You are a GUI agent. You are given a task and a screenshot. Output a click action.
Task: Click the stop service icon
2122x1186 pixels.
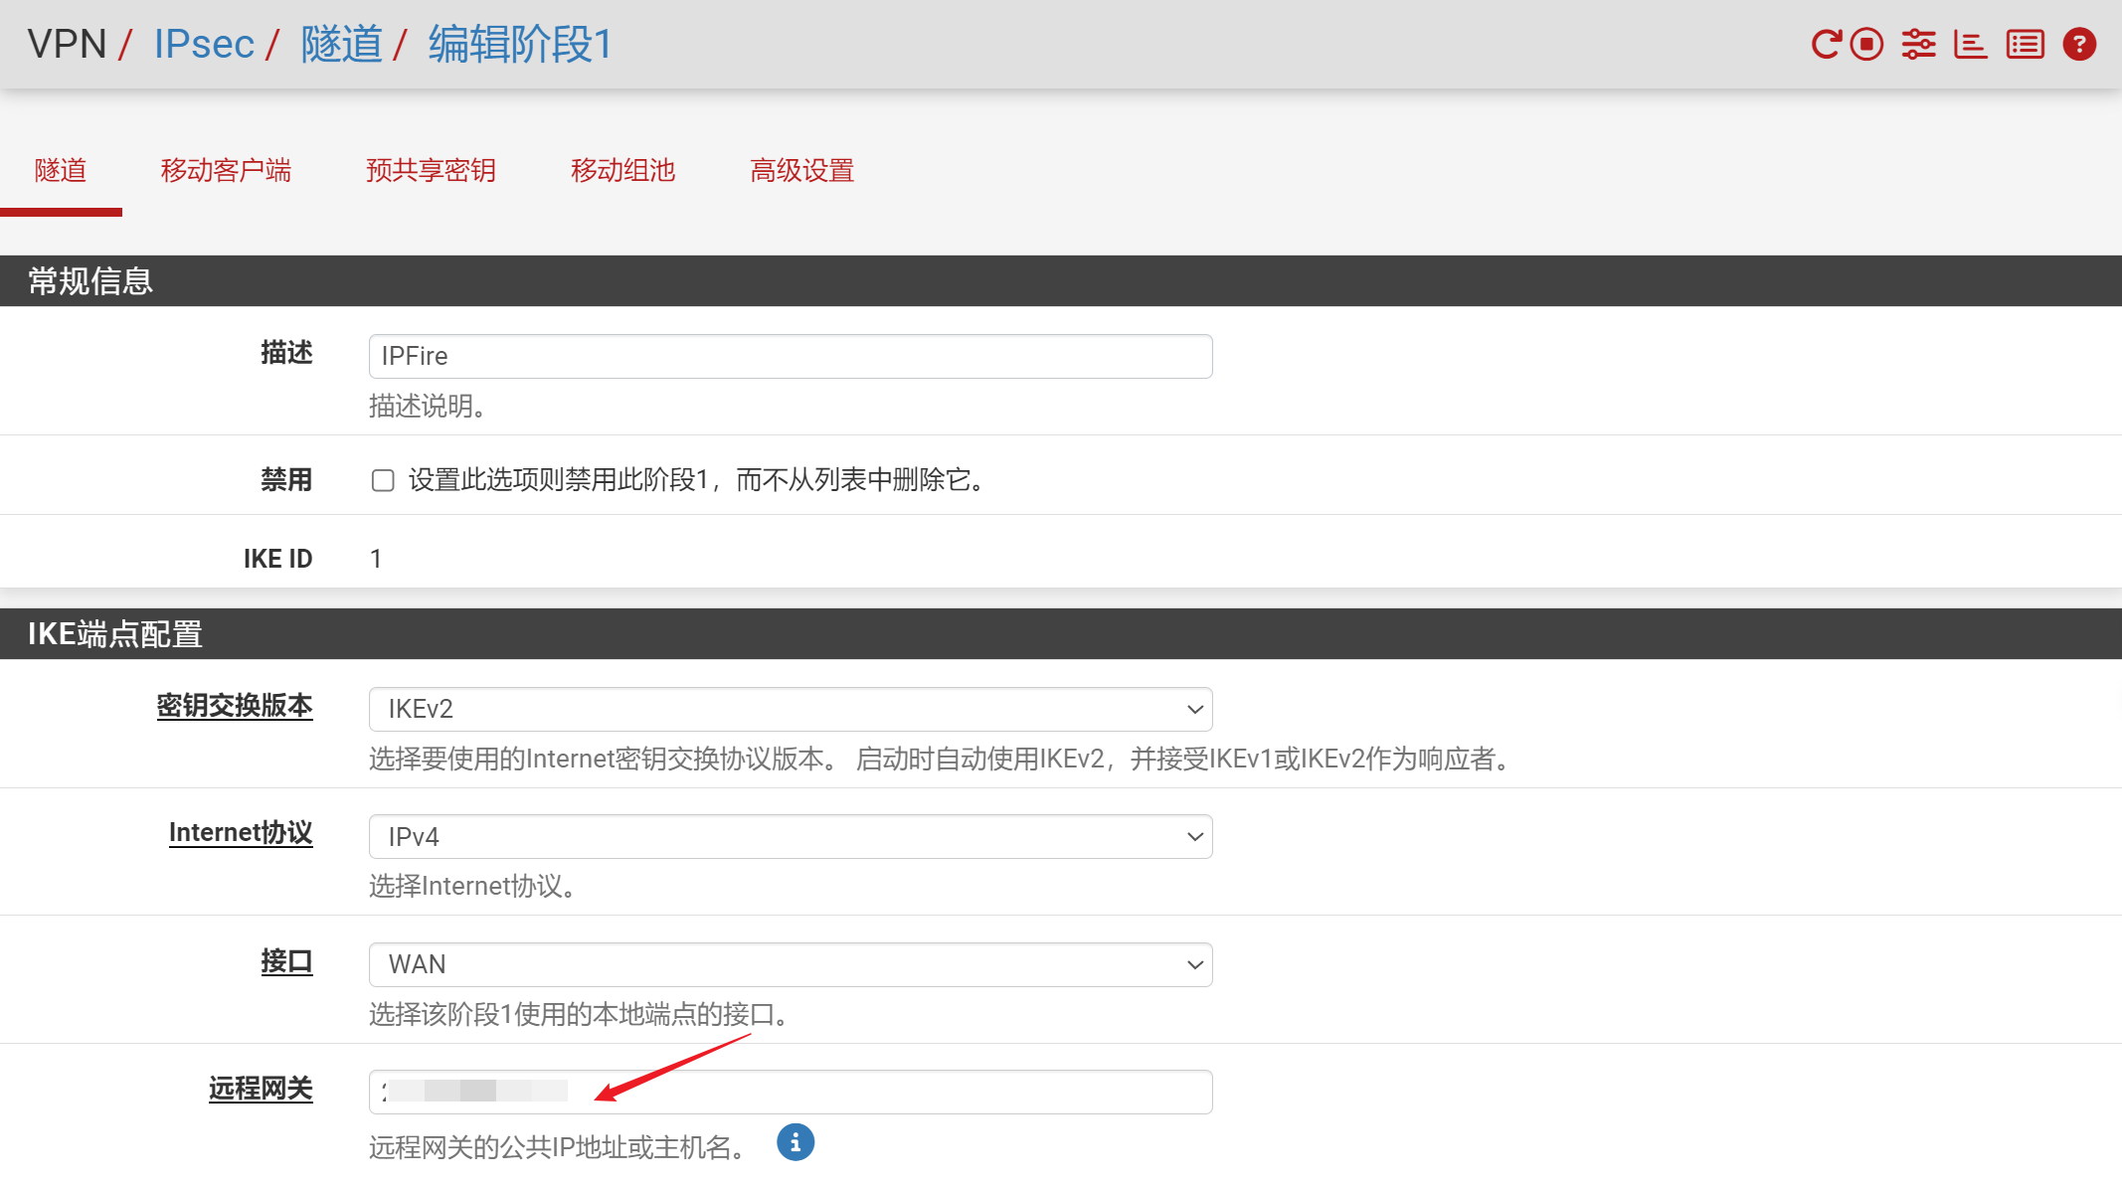[x=1866, y=45]
